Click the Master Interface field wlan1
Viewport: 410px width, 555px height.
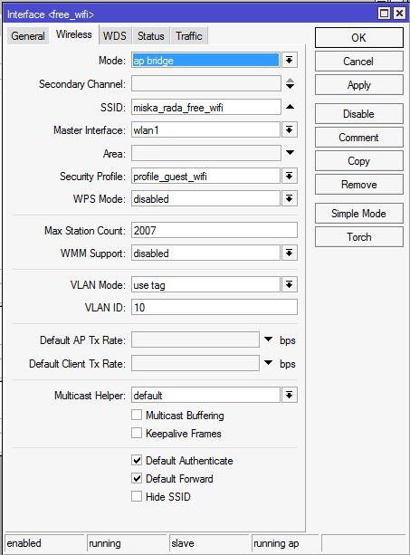pyautogui.click(x=205, y=129)
